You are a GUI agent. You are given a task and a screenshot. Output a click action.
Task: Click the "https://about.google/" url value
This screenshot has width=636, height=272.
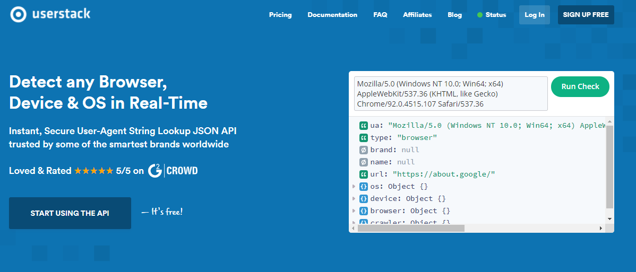[x=444, y=174]
